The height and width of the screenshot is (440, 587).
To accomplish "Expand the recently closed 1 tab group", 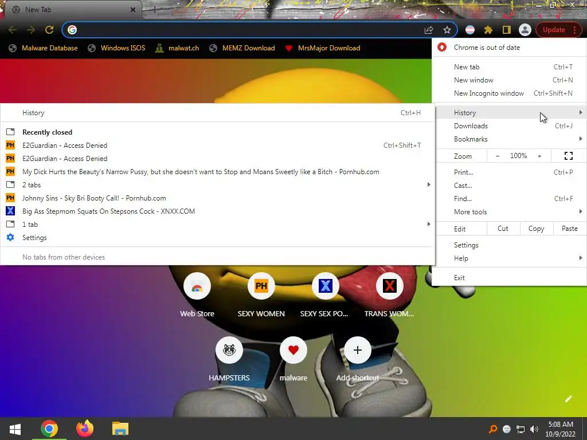I will coord(217,225).
